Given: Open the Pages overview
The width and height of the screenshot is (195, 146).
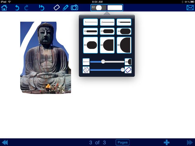Looking at the screenshot, I should coord(122,142).
